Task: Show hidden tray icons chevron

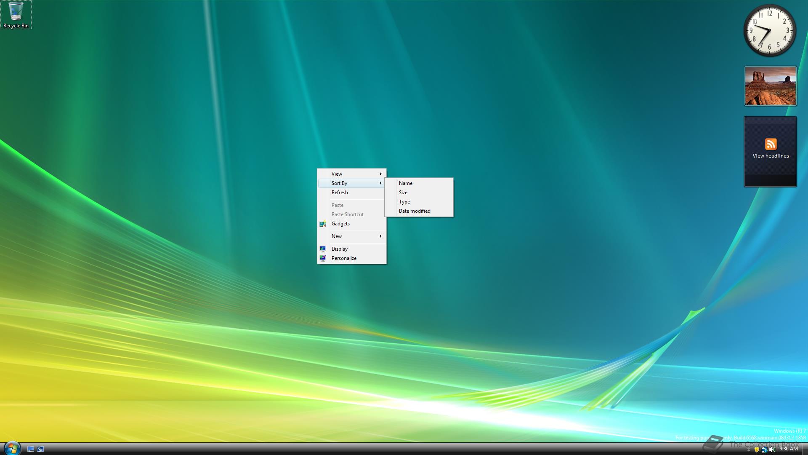Action: (x=749, y=450)
